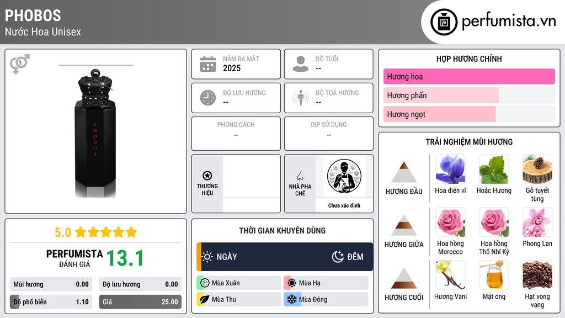Select the Hương Vani note image
The width and height of the screenshot is (565, 318).
click(x=450, y=275)
